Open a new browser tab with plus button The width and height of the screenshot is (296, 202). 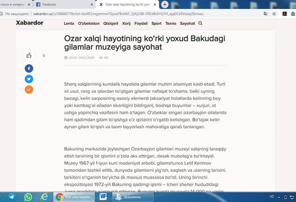point(165,4)
